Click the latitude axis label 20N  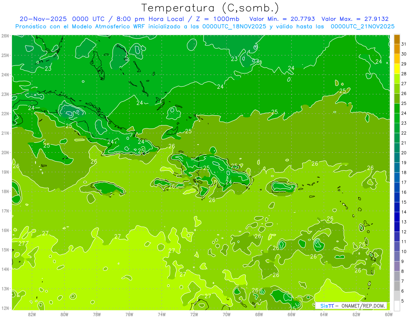[5, 152]
